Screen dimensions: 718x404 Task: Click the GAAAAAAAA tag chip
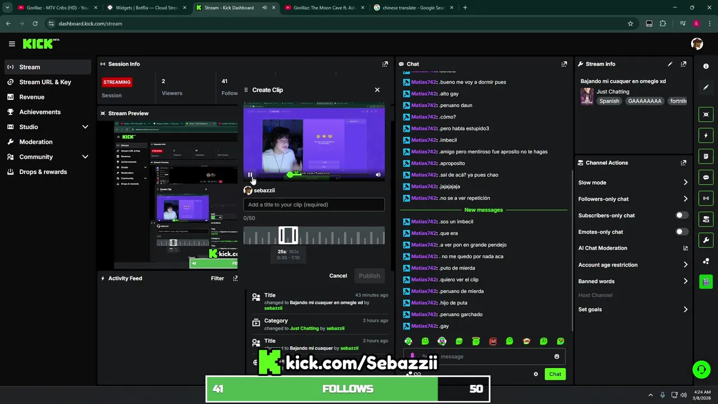pyautogui.click(x=645, y=101)
